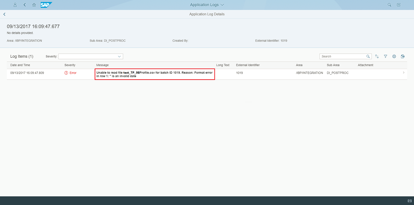The width and height of the screenshot is (414, 205).
Task: Click the 'Unable to read file' message
Action: [x=154, y=74]
